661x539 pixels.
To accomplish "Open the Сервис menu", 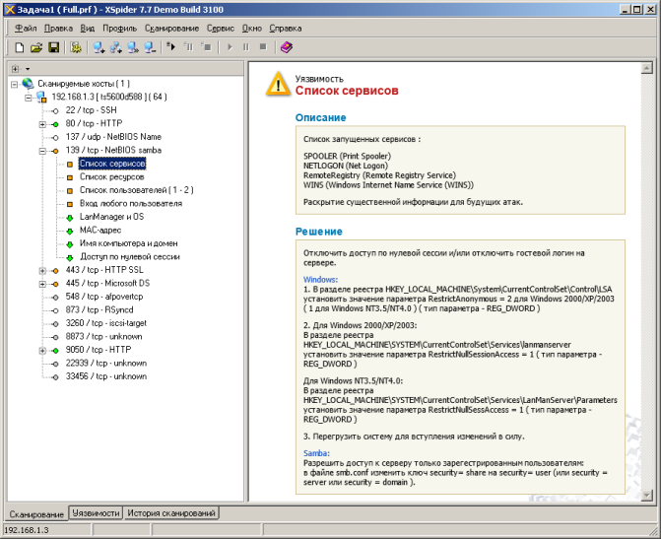I will tap(221, 29).
